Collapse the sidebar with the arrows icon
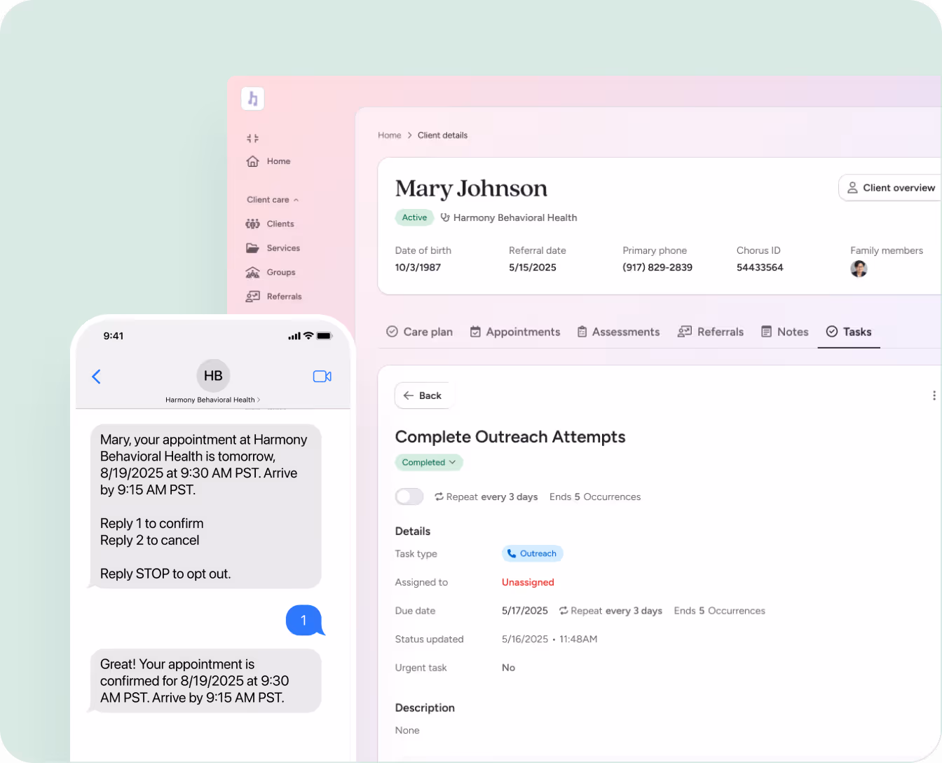Screen dimensions: 942x763 point(252,138)
